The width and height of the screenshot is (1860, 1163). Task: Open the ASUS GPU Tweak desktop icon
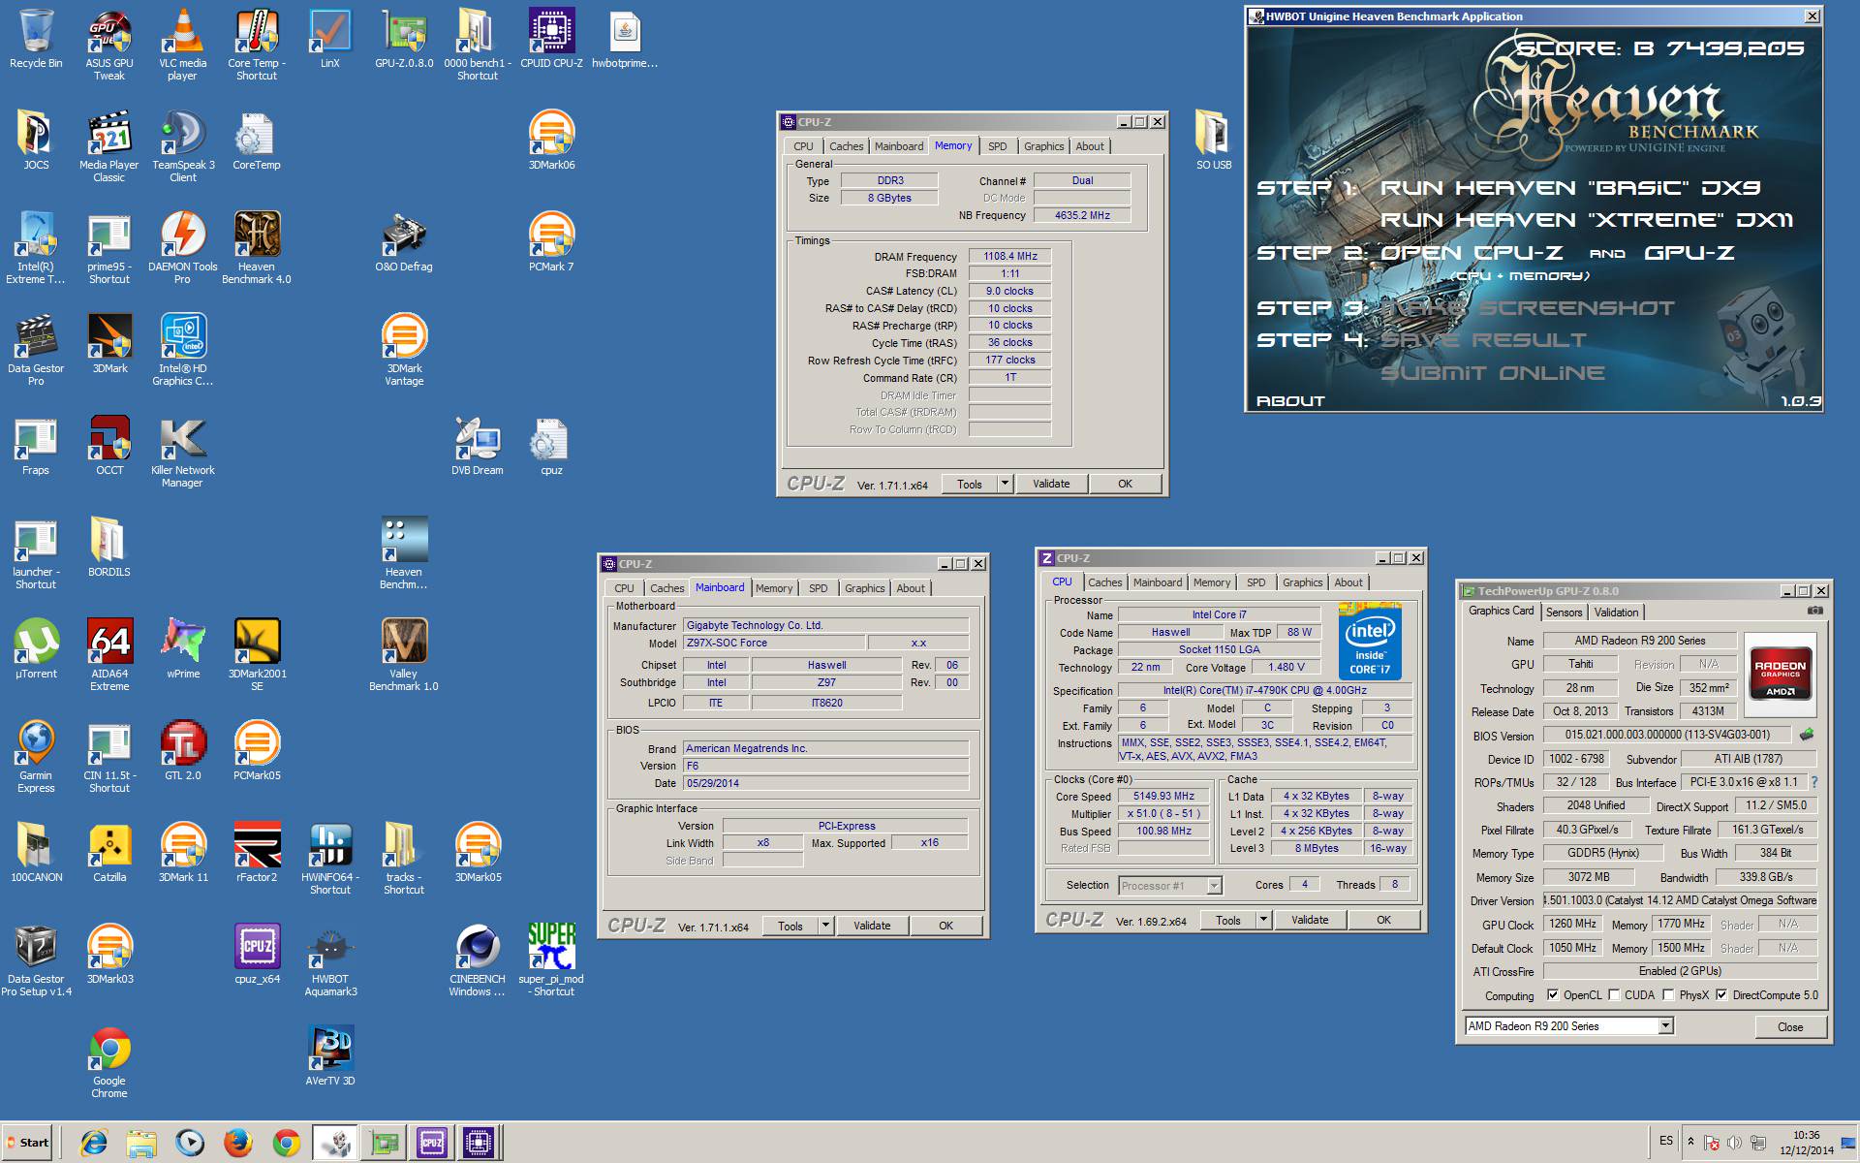(109, 44)
